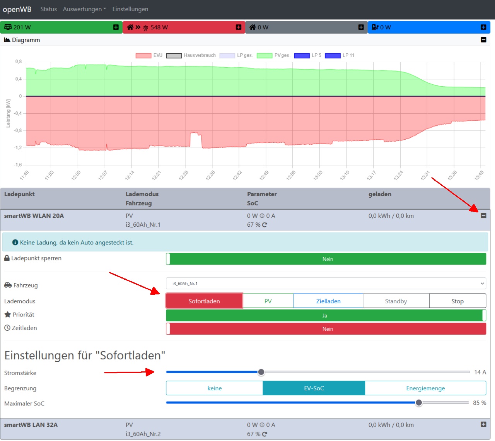Set limit to Energiemenge
The height and width of the screenshot is (441, 495).
point(425,388)
